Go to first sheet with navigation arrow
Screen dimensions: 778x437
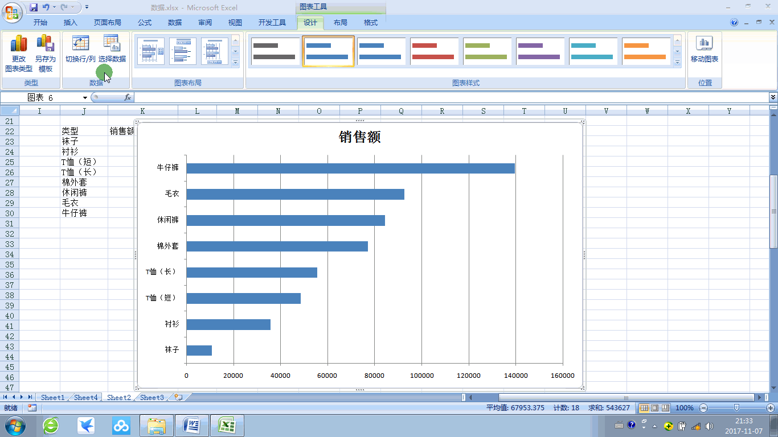point(6,397)
